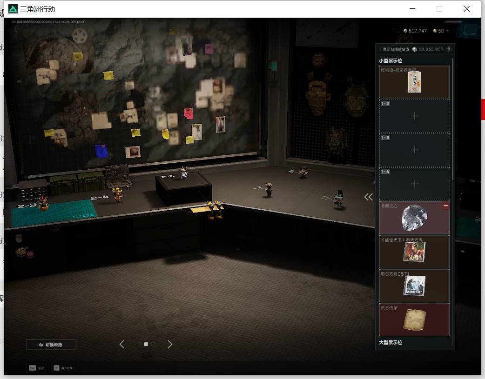Click the expand storage key hint

tap(63, 368)
